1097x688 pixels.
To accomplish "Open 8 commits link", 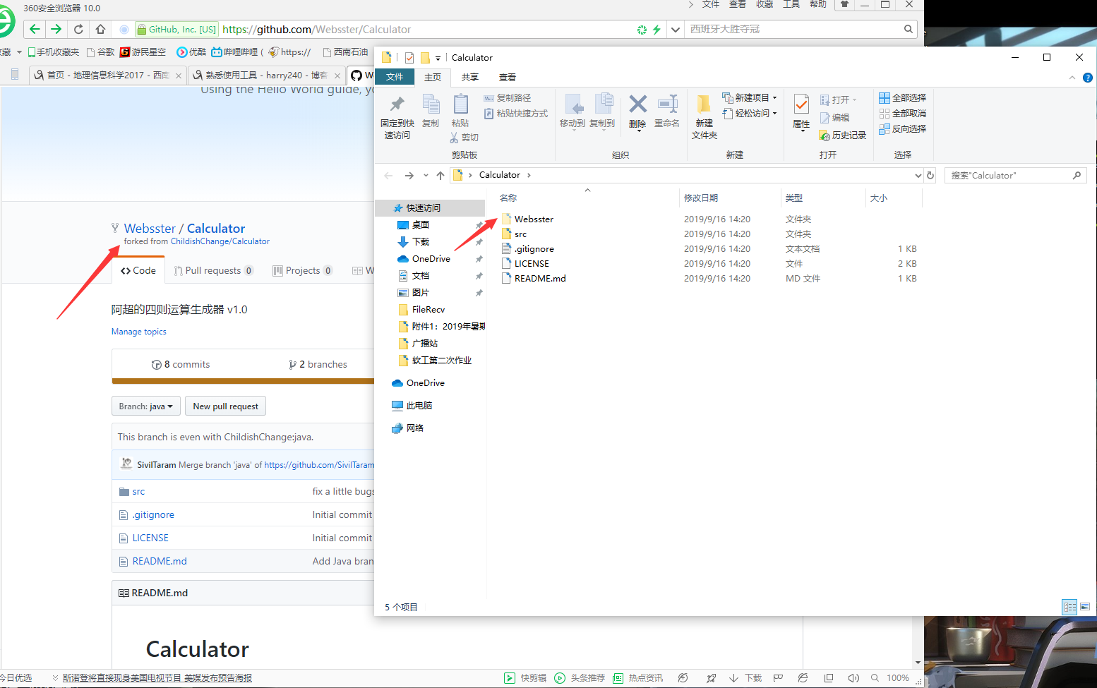I will (181, 365).
